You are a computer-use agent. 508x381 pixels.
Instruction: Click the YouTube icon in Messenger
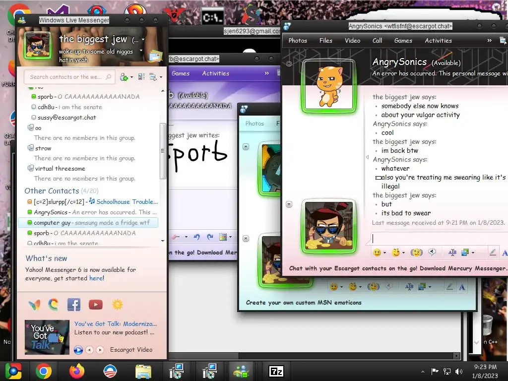96,305
